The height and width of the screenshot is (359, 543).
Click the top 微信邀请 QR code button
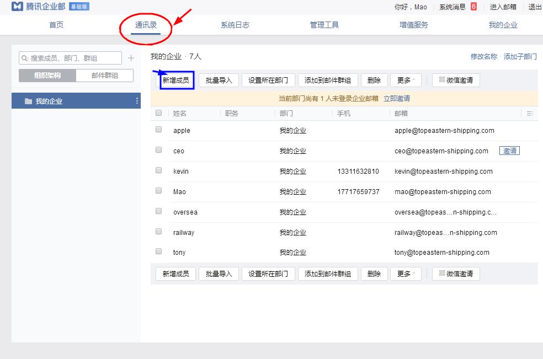456,80
